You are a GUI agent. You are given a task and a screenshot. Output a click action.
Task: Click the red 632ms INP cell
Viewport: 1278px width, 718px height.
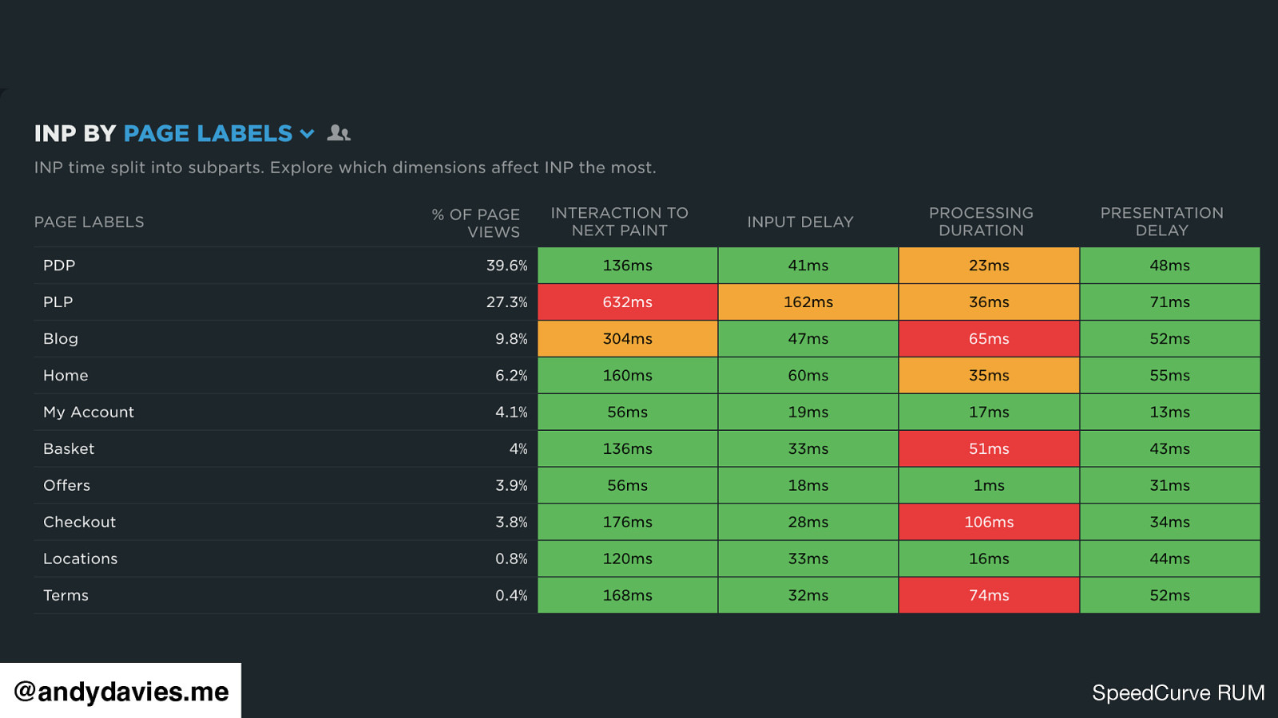pyautogui.click(x=627, y=302)
